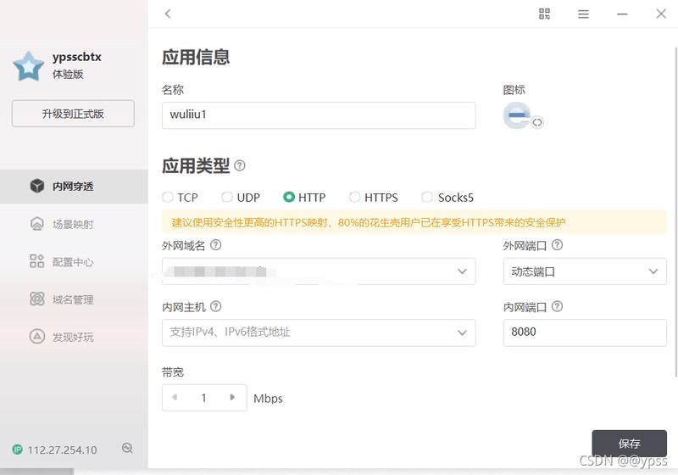
Task: Open 内网穿透 in the sidebar
Action: pyautogui.click(x=74, y=187)
